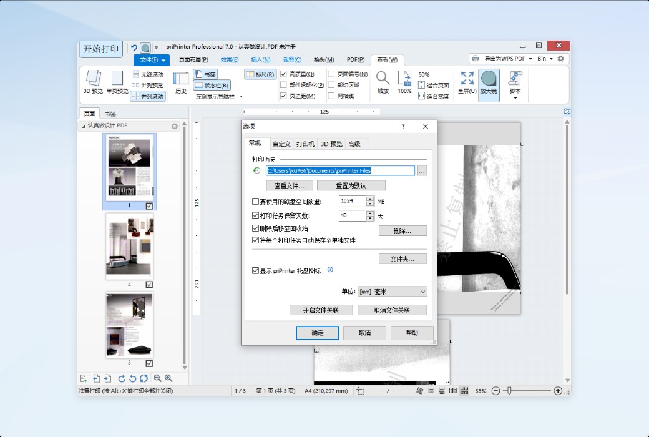Click the zoom in plus icon in status bar

pos(558,391)
